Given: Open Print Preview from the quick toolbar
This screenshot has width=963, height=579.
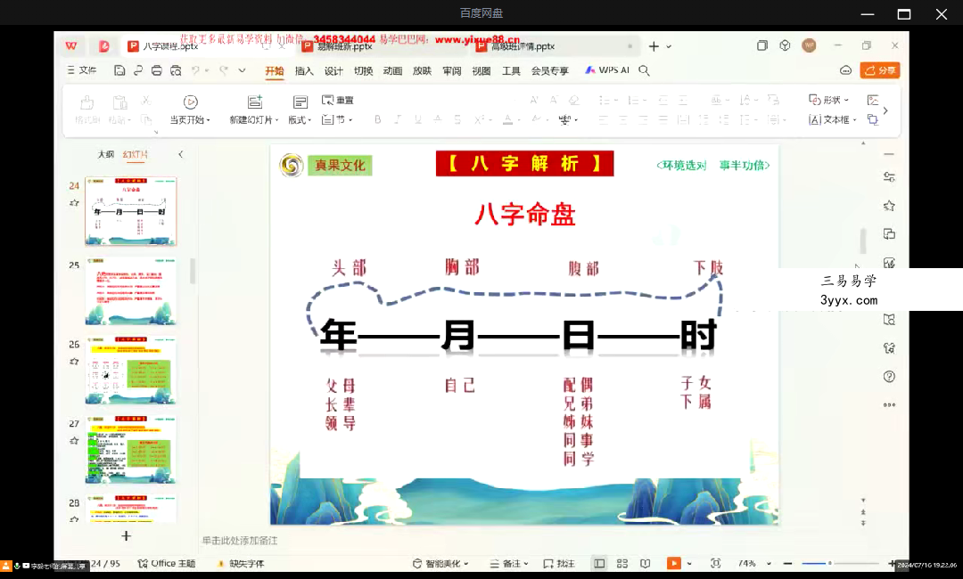Looking at the screenshot, I should [176, 70].
